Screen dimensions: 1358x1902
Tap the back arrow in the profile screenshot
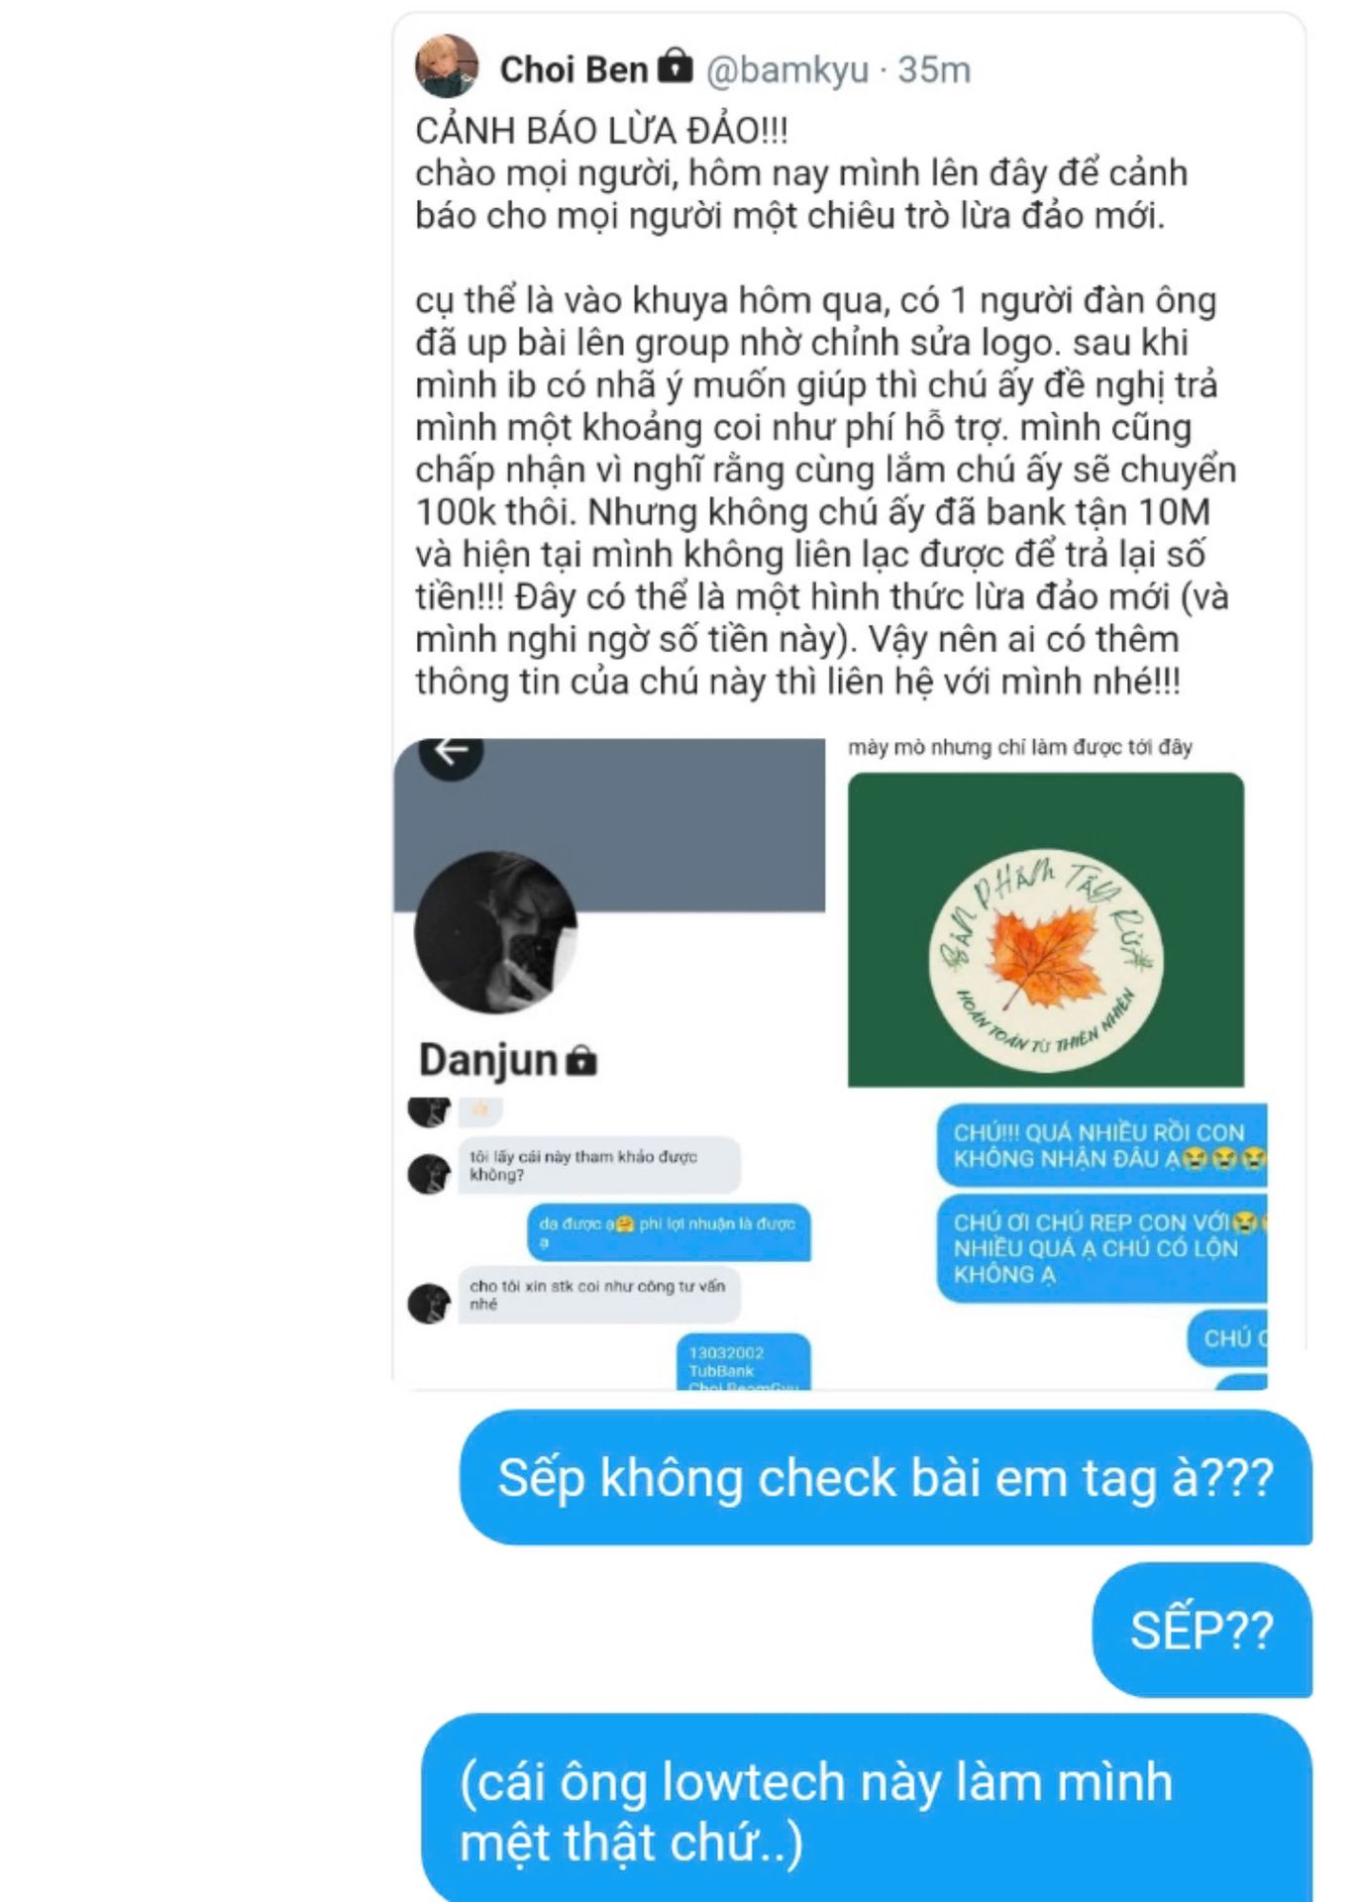click(x=452, y=752)
